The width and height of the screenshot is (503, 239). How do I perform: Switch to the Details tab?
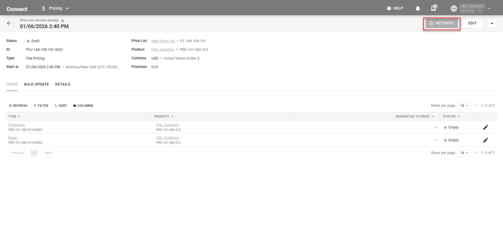click(x=62, y=85)
